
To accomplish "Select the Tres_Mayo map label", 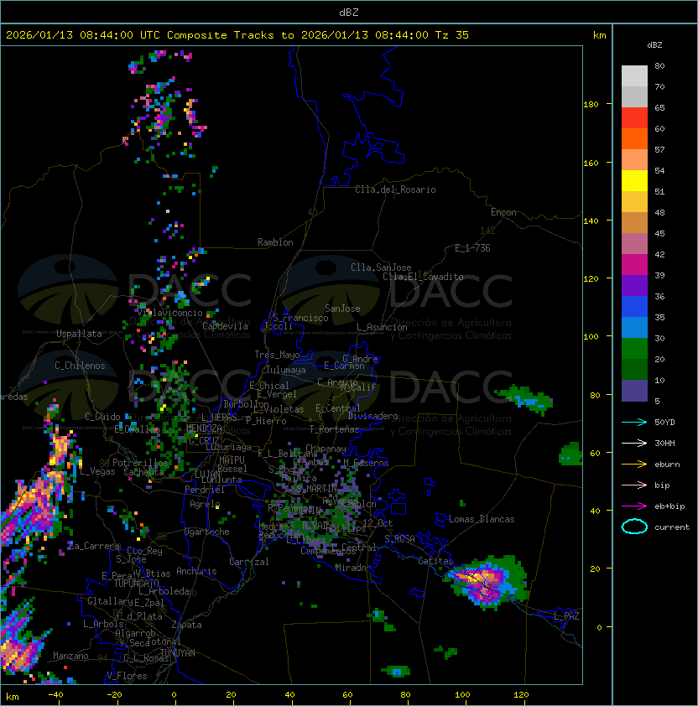I will pos(277,355).
